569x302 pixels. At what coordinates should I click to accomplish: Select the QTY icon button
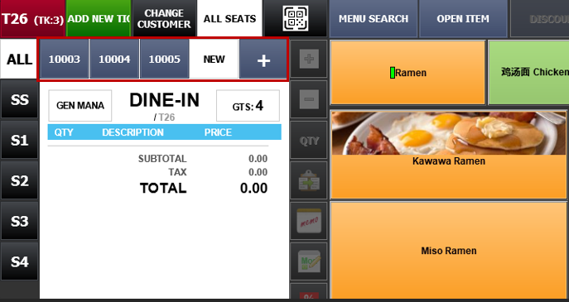click(309, 140)
